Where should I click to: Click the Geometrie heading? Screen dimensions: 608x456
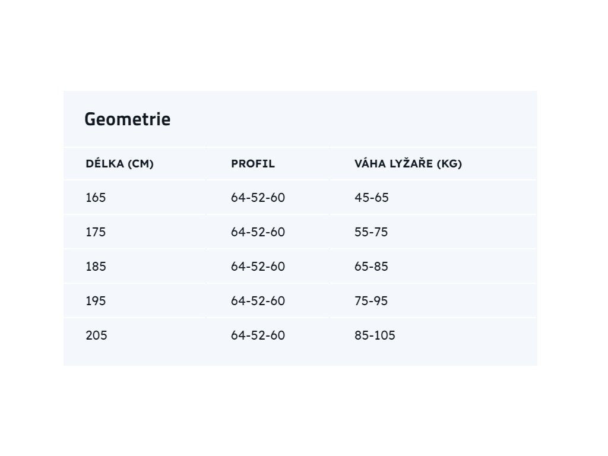127,119
